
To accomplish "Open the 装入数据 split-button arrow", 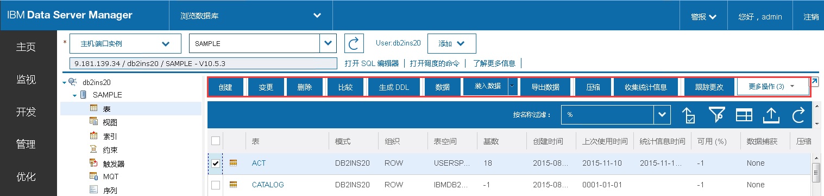I will (512, 86).
